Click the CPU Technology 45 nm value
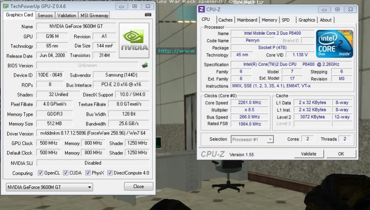The image size is (370, 210). (242, 55)
